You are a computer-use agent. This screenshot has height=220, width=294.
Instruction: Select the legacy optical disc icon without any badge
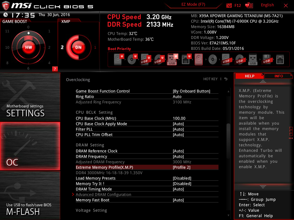click(213, 60)
